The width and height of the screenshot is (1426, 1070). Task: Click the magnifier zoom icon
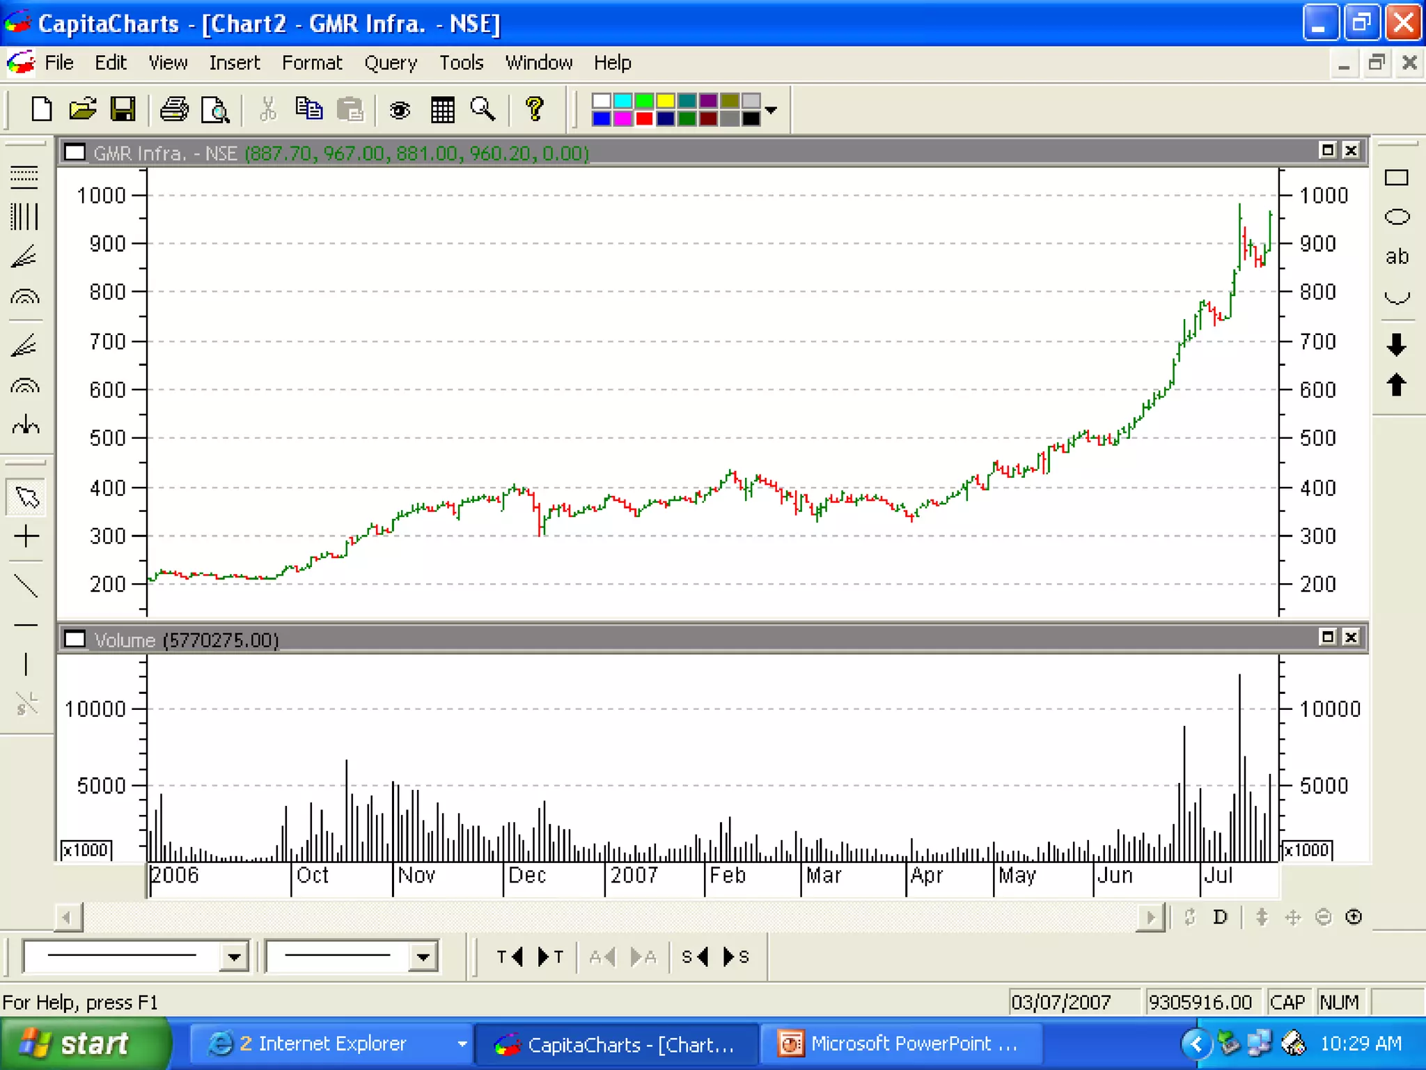pos(483,109)
